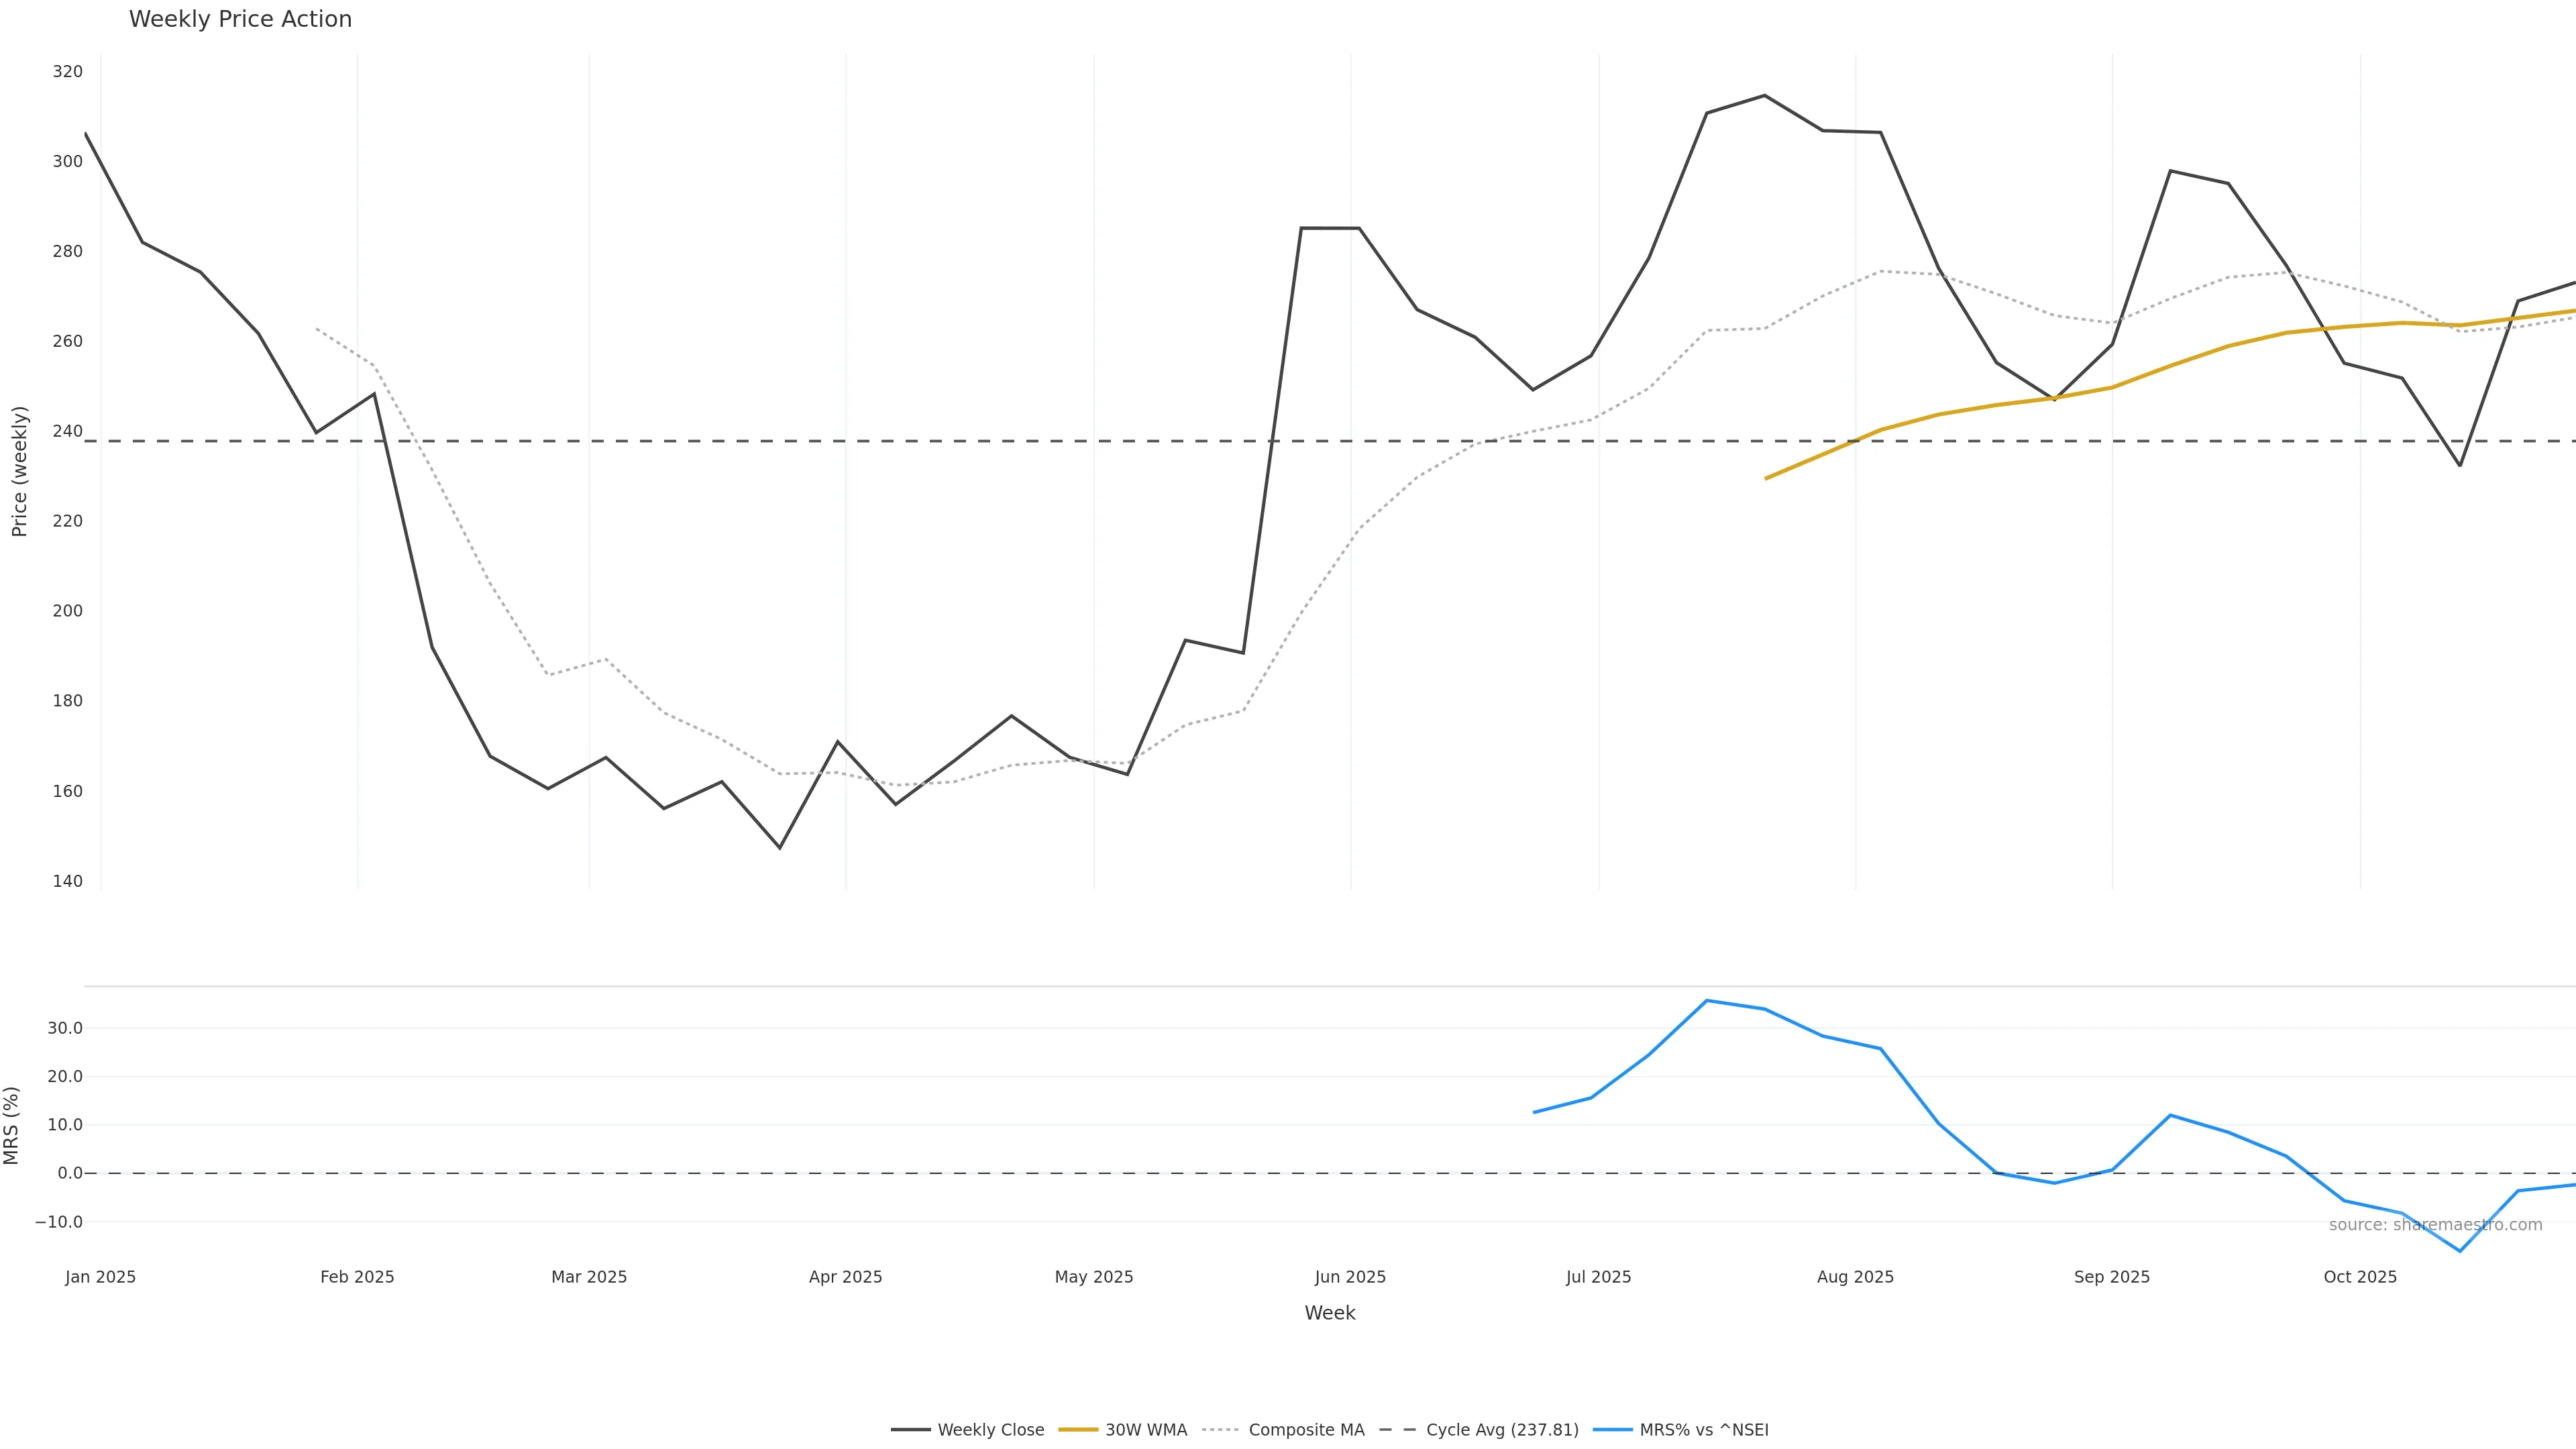This screenshot has width=2576, height=1449.
Task: Click the Weekly Price Action chart title
Action: (x=240, y=19)
